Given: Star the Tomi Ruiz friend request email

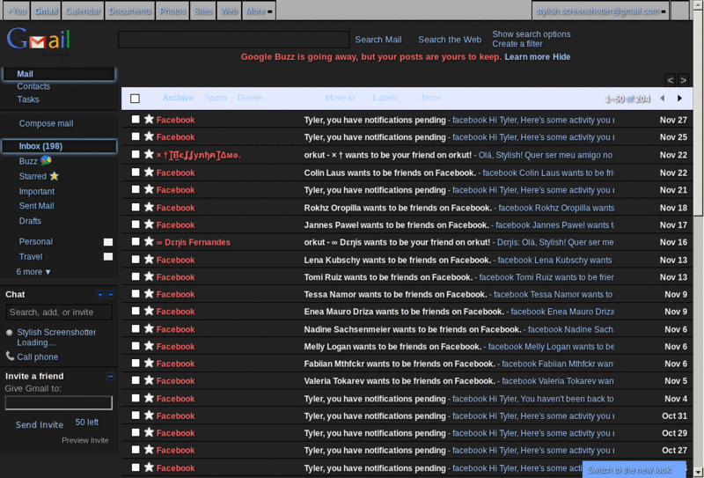Looking at the screenshot, I should [x=149, y=276].
